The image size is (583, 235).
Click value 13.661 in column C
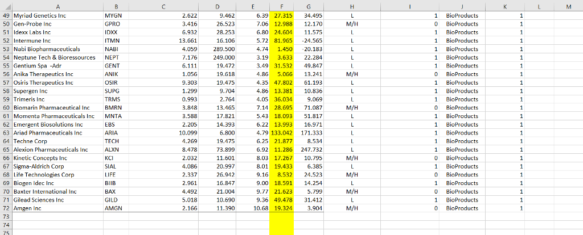point(164,40)
